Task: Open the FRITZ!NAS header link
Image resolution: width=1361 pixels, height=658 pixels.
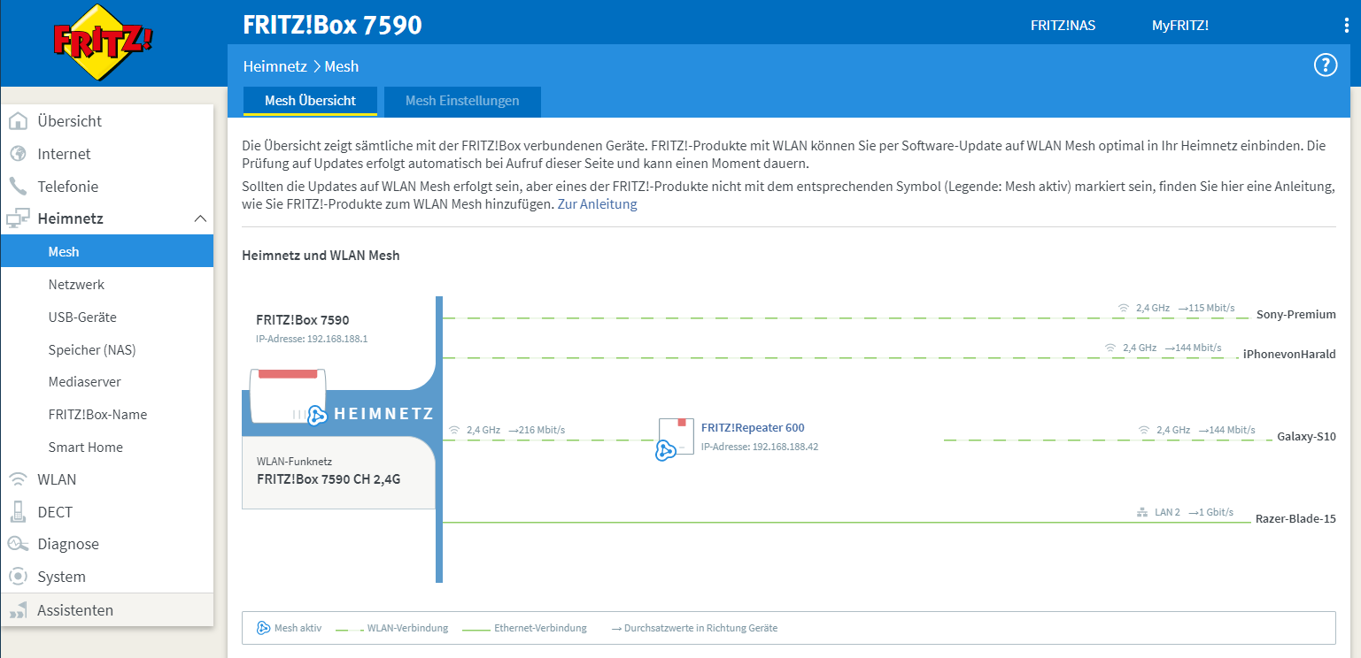Action: (x=1063, y=26)
